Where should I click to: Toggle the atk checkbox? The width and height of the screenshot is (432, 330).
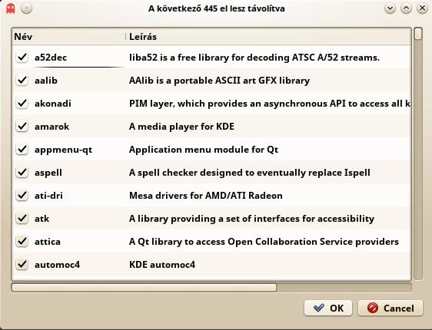(22, 219)
